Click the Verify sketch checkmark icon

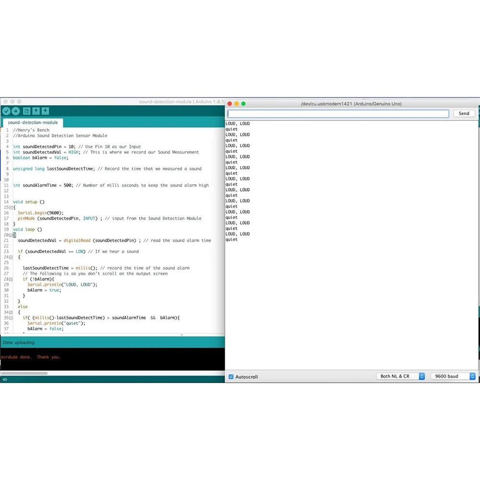[x=6, y=111]
